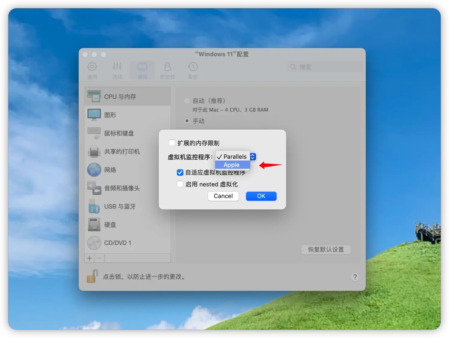Open help with the question mark button
Image resolution: width=449 pixels, height=338 pixels.
point(355,277)
